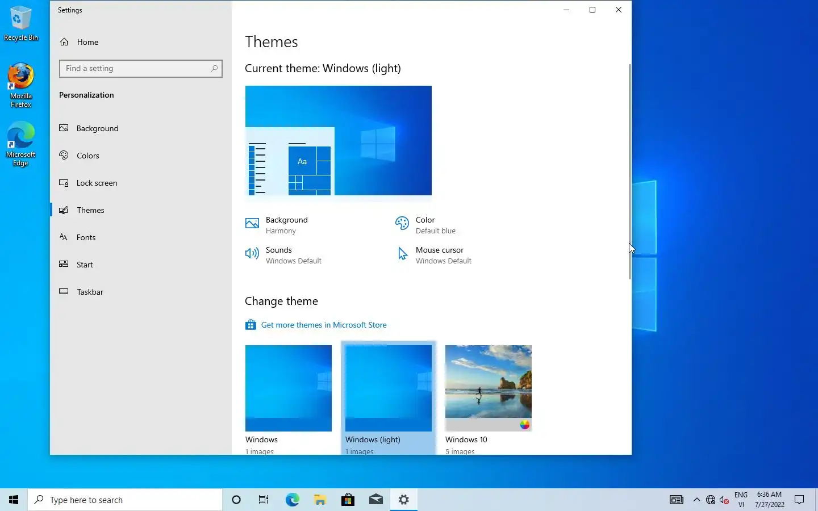Image resolution: width=818 pixels, height=511 pixels.
Task: Click the Sounds speaker icon under current theme
Action: pos(252,254)
